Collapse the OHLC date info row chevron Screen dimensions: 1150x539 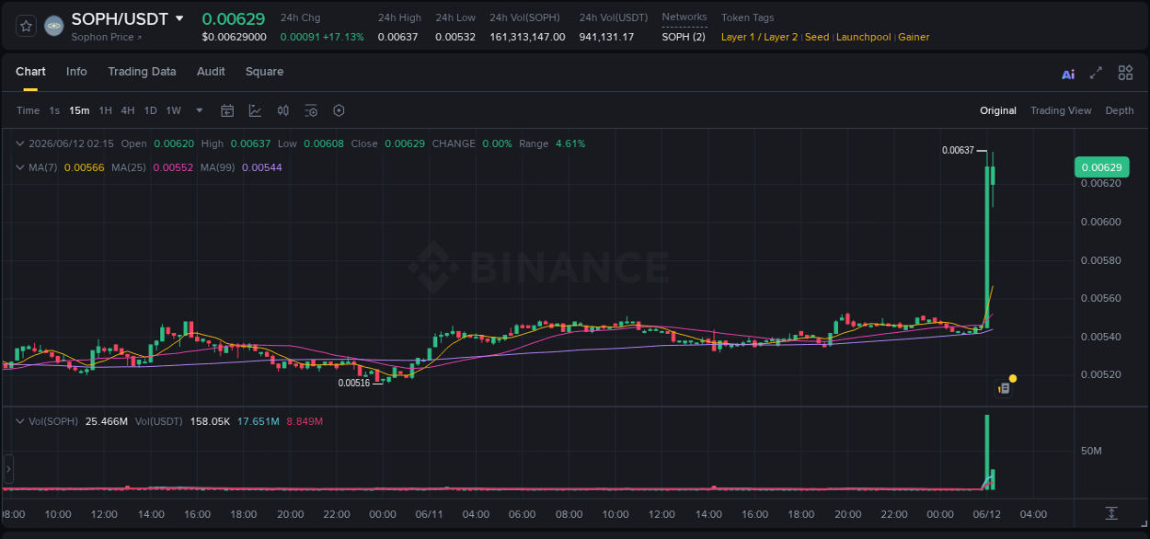(x=19, y=143)
